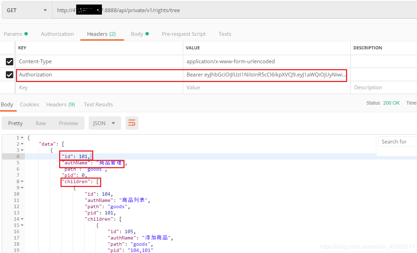
Task: Collapse the "data" array at line 2
Action: pos(22,144)
